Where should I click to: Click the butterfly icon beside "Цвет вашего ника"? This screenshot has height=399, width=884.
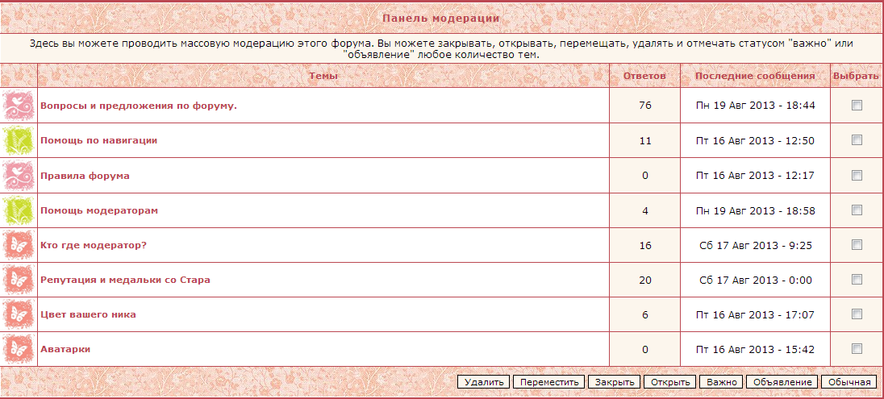(19, 314)
